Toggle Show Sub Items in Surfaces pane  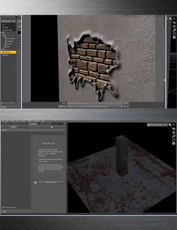[x=9, y=207]
